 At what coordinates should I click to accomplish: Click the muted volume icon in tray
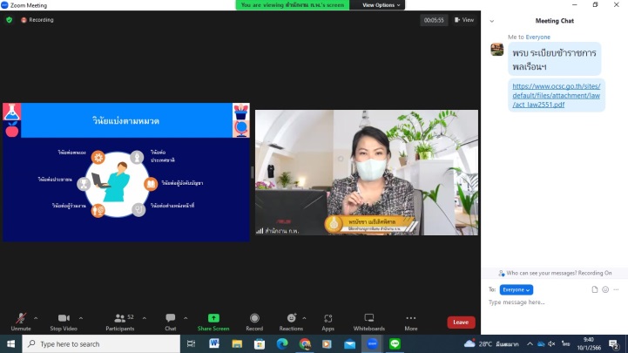pos(552,343)
